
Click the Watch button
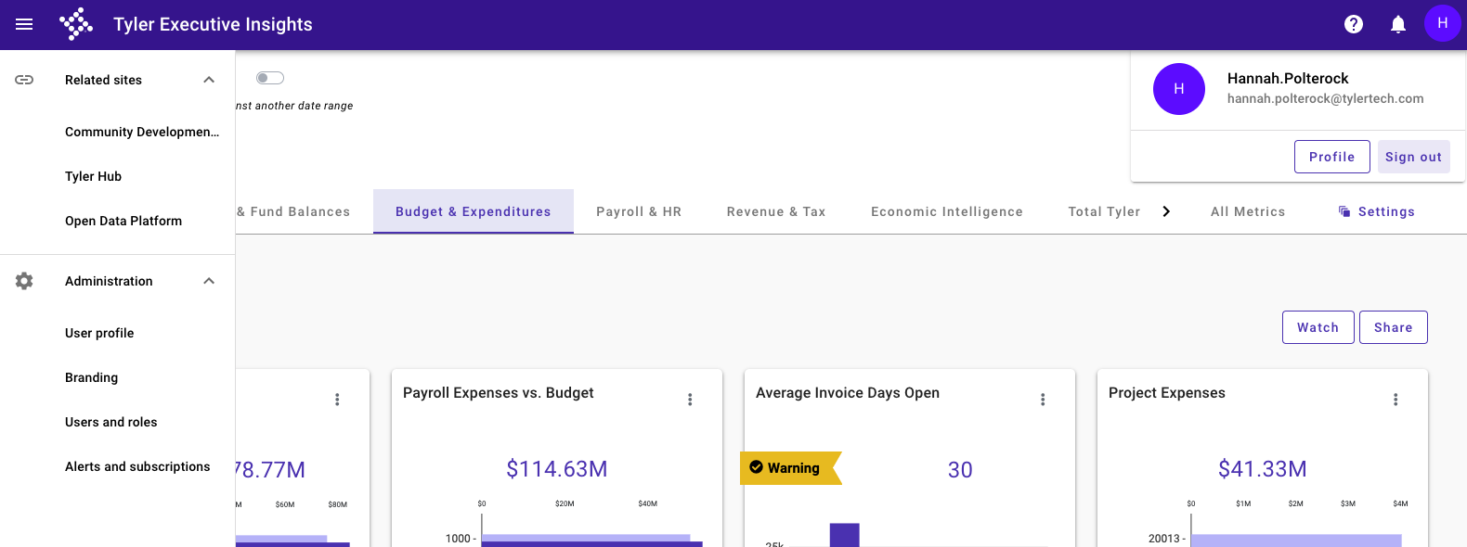pyautogui.click(x=1318, y=327)
